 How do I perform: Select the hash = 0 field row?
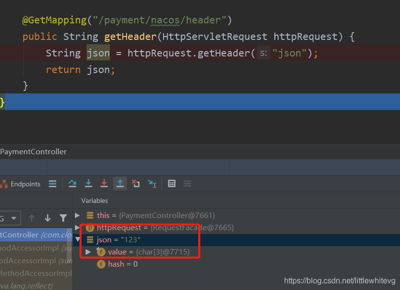click(236, 264)
